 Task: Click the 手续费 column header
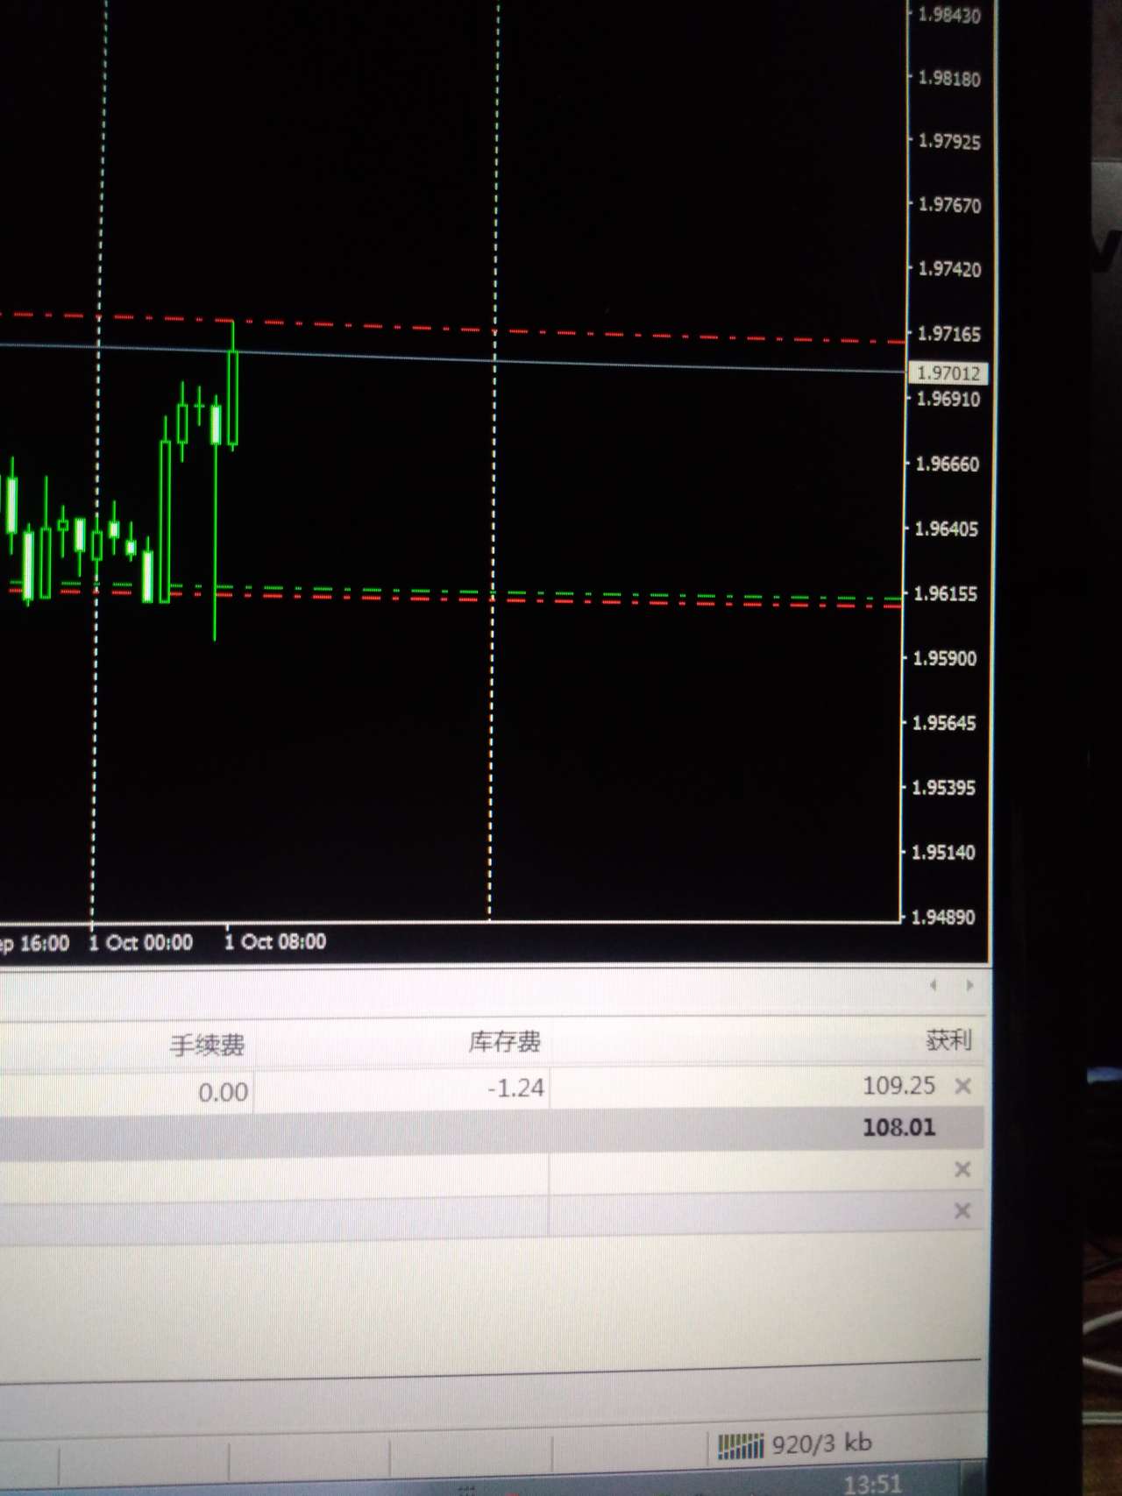point(207,1045)
